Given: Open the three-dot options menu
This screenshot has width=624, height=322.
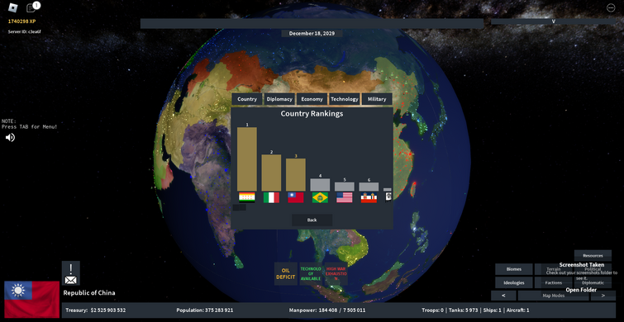Looking at the screenshot, I should point(611,7).
